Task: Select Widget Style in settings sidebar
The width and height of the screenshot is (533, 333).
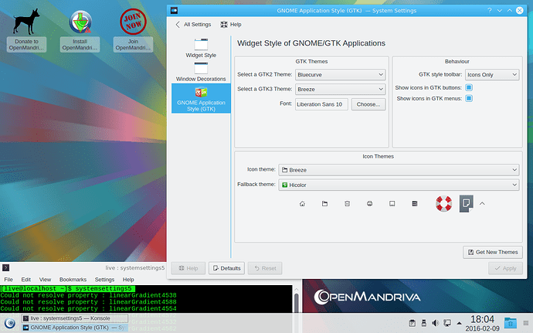Action: (x=201, y=48)
